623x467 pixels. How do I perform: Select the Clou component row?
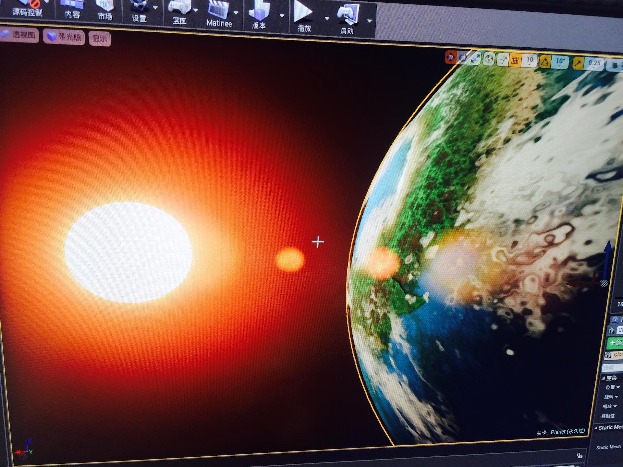pos(614,355)
